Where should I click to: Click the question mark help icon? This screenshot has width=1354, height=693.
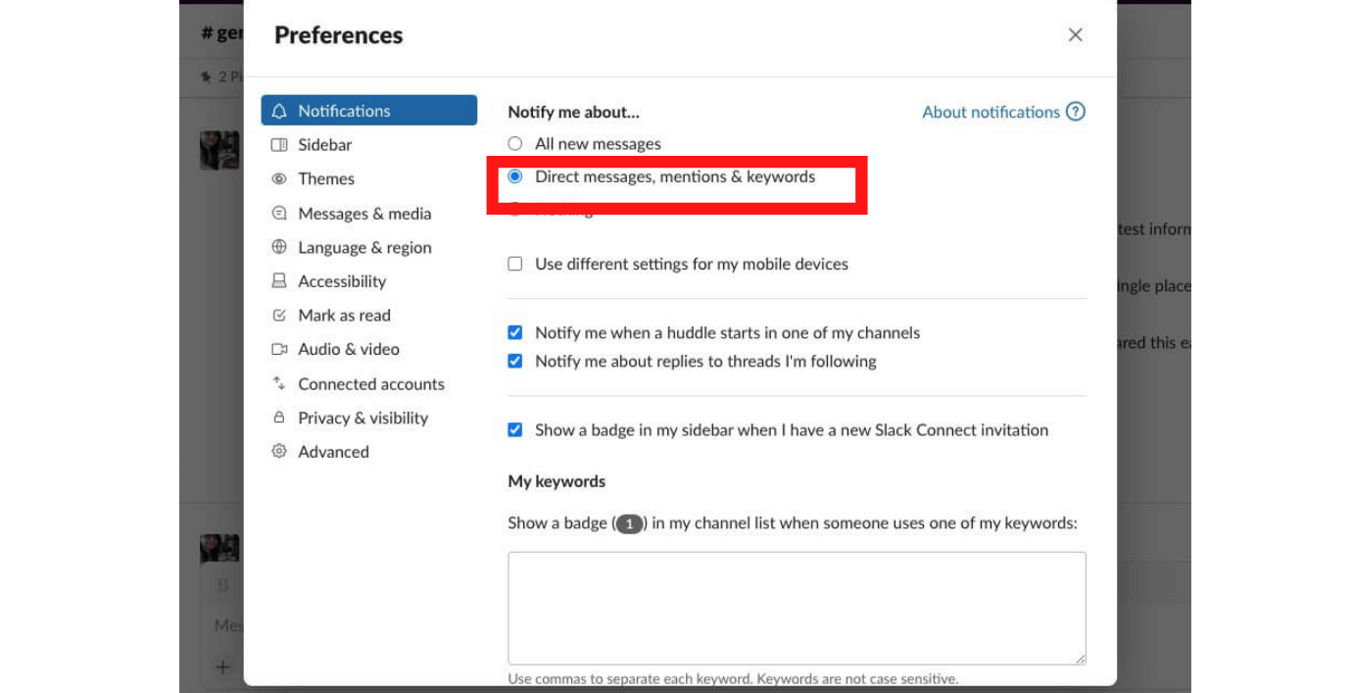[1076, 112]
